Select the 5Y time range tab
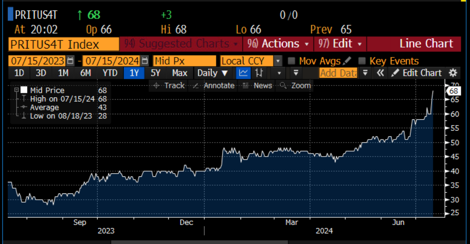The width and height of the screenshot is (470, 244). pyautogui.click(x=156, y=73)
